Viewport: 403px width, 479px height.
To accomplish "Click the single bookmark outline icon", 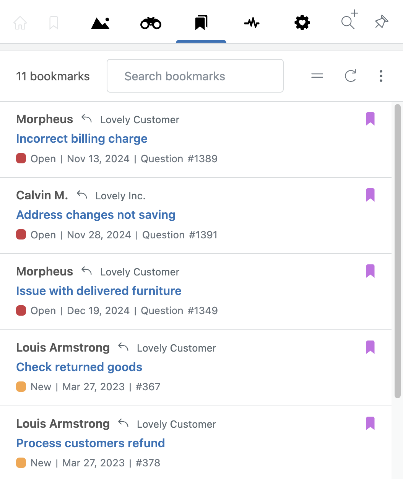I will coord(54,23).
